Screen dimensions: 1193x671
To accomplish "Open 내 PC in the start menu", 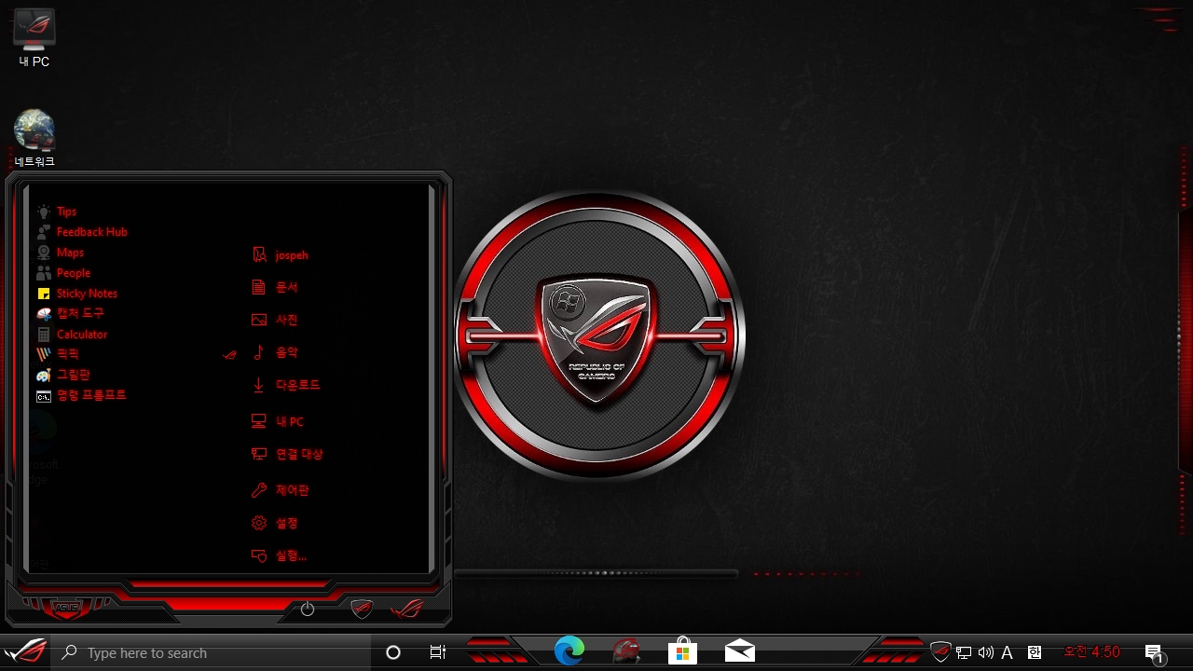I will [x=278, y=421].
